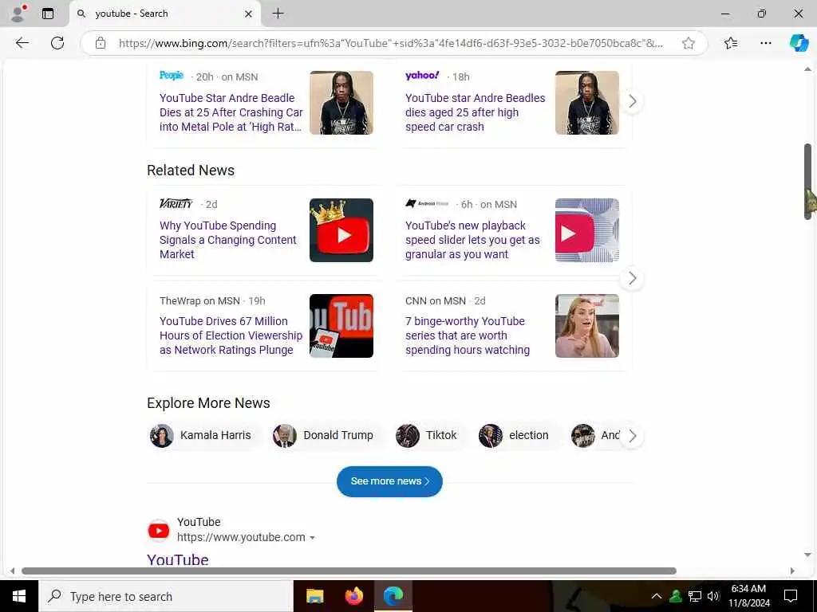Open the TheWrap YouTube phone thumbnail
This screenshot has height=612, width=817.
click(341, 326)
